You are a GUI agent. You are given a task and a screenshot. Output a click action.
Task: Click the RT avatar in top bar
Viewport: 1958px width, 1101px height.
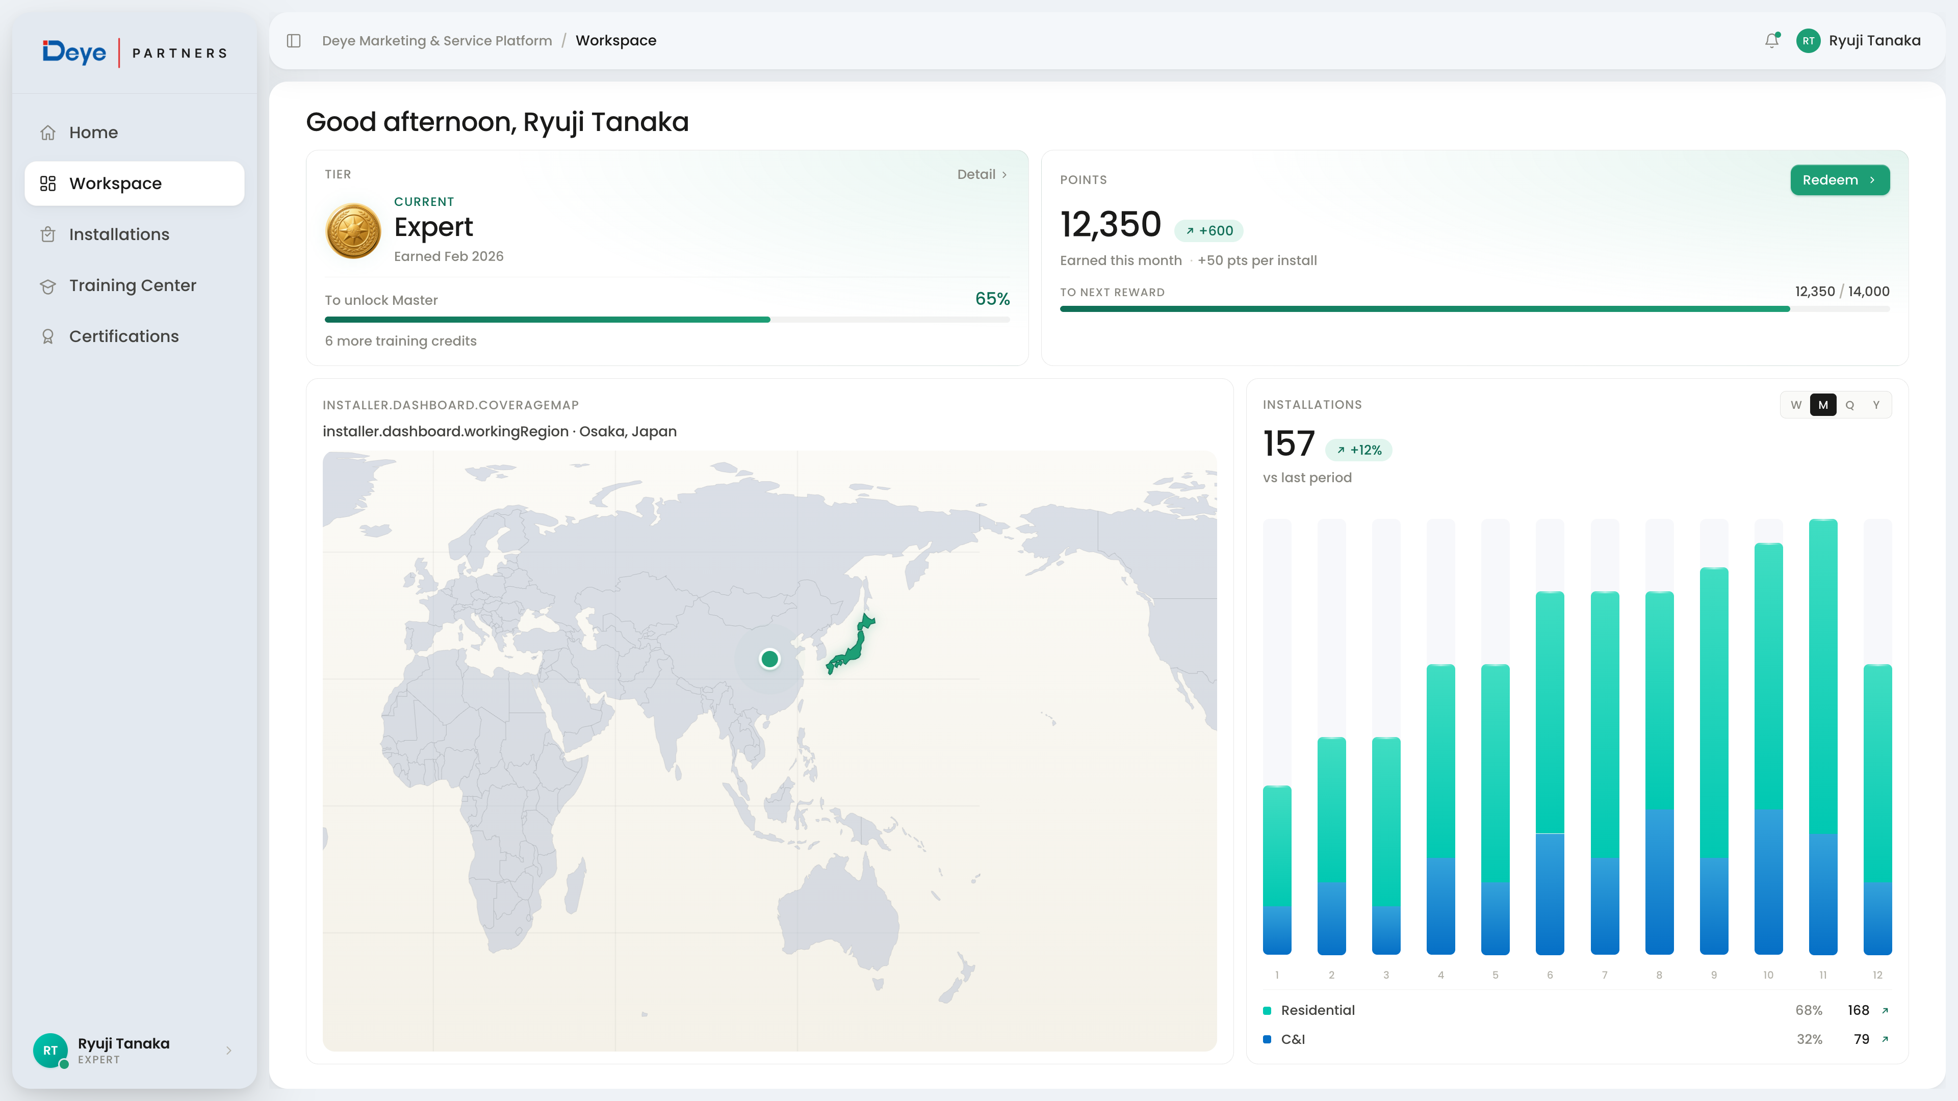pyautogui.click(x=1808, y=41)
